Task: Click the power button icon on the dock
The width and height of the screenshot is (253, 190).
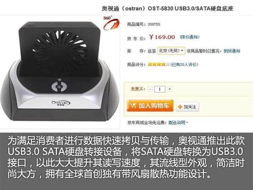Action: coord(59,86)
